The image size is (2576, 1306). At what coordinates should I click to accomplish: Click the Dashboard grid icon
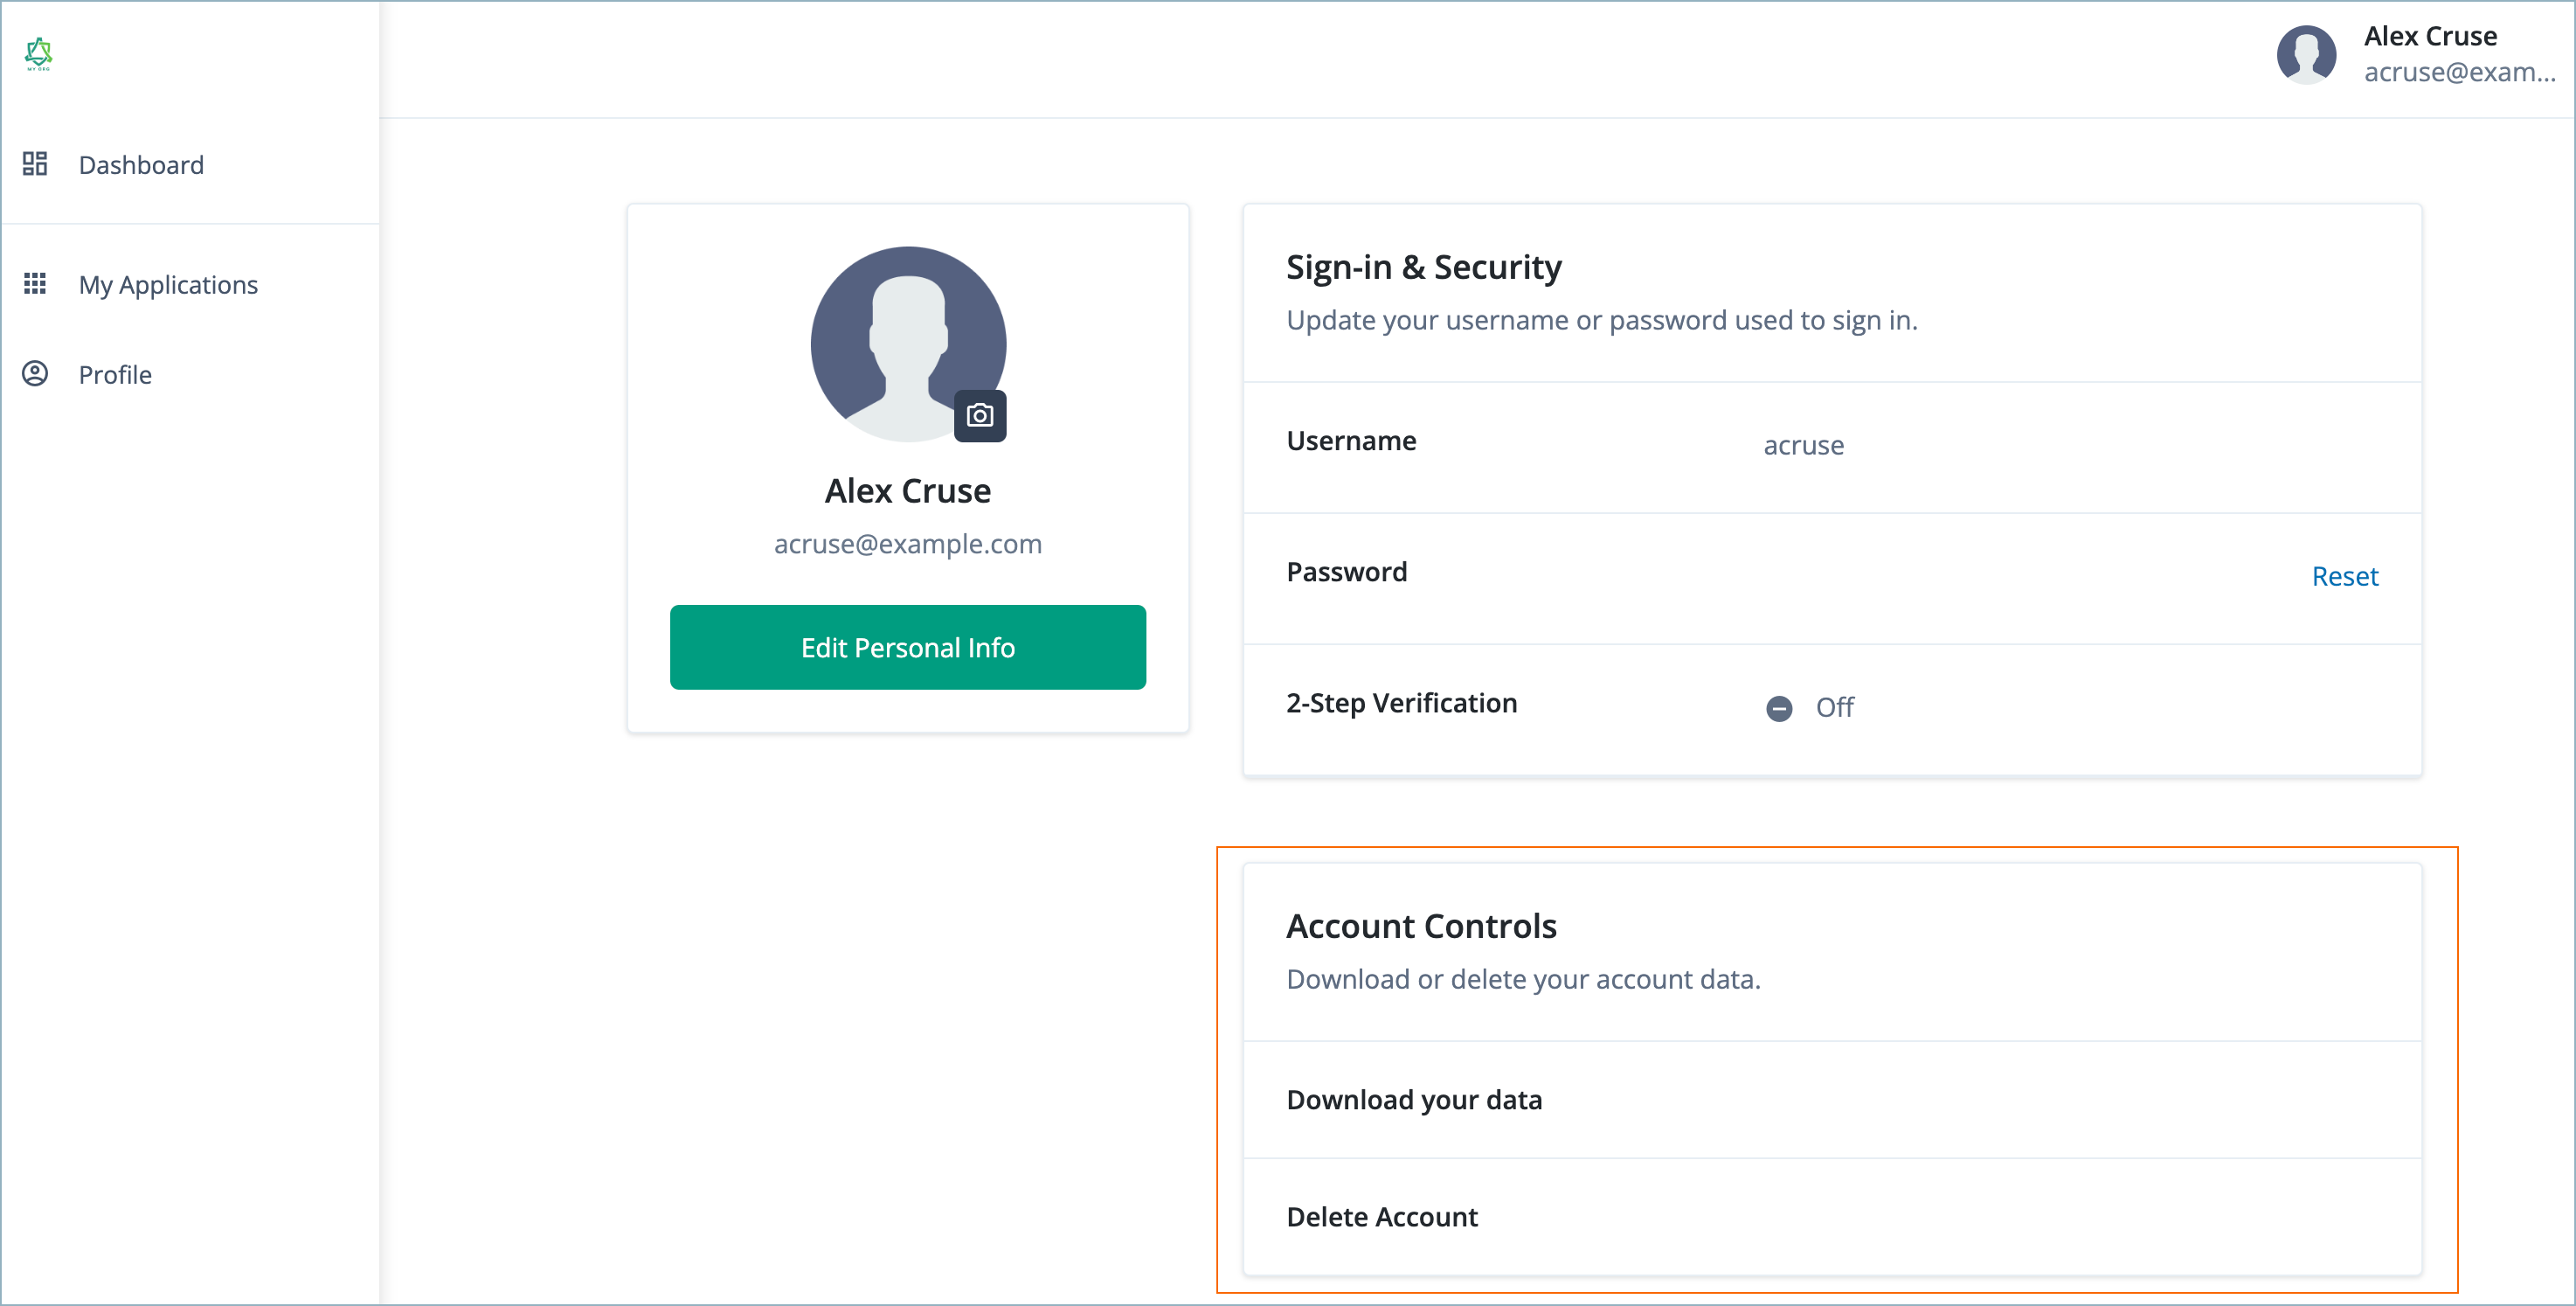(x=35, y=164)
